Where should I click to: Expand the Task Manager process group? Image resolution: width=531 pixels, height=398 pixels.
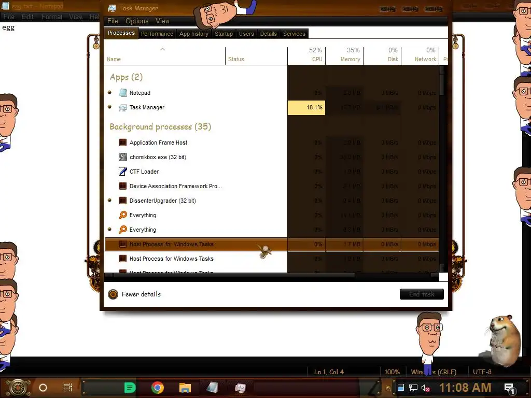109,107
